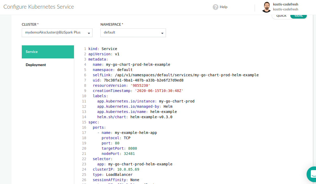The image size is (316, 184).
Task: Click the nodePort value 32481
Action: click(129, 154)
